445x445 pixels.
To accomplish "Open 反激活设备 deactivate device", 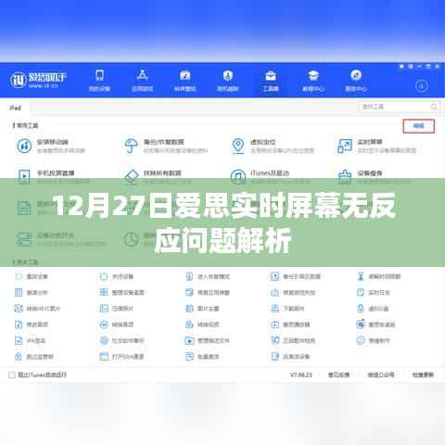I will 290,357.
